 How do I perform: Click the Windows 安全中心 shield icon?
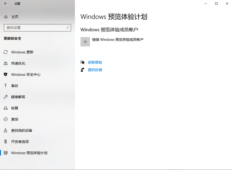pyautogui.click(x=6, y=74)
